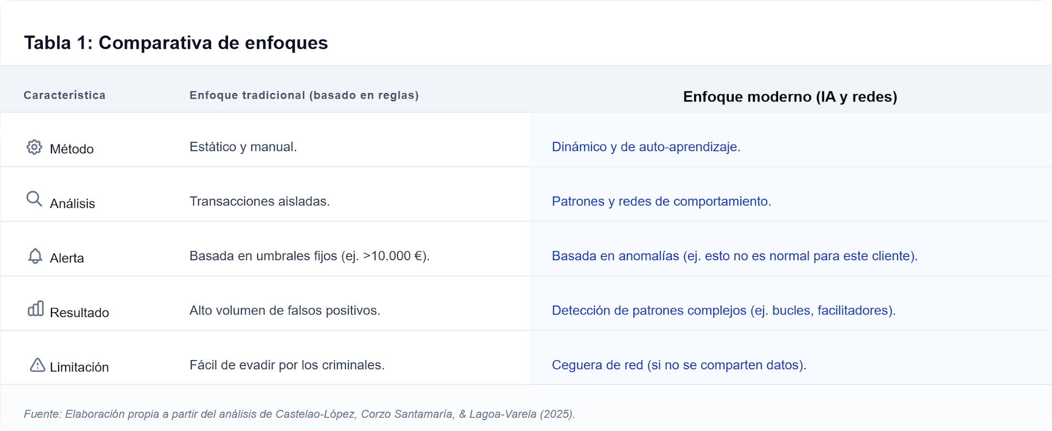This screenshot has height=431, width=1052.
Task: Click the gear icon beside Método
Action: (x=34, y=147)
